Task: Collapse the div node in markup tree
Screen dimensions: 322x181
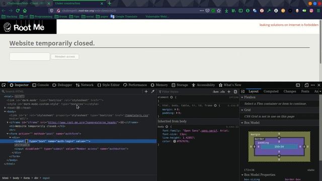Action: tap(10, 137)
